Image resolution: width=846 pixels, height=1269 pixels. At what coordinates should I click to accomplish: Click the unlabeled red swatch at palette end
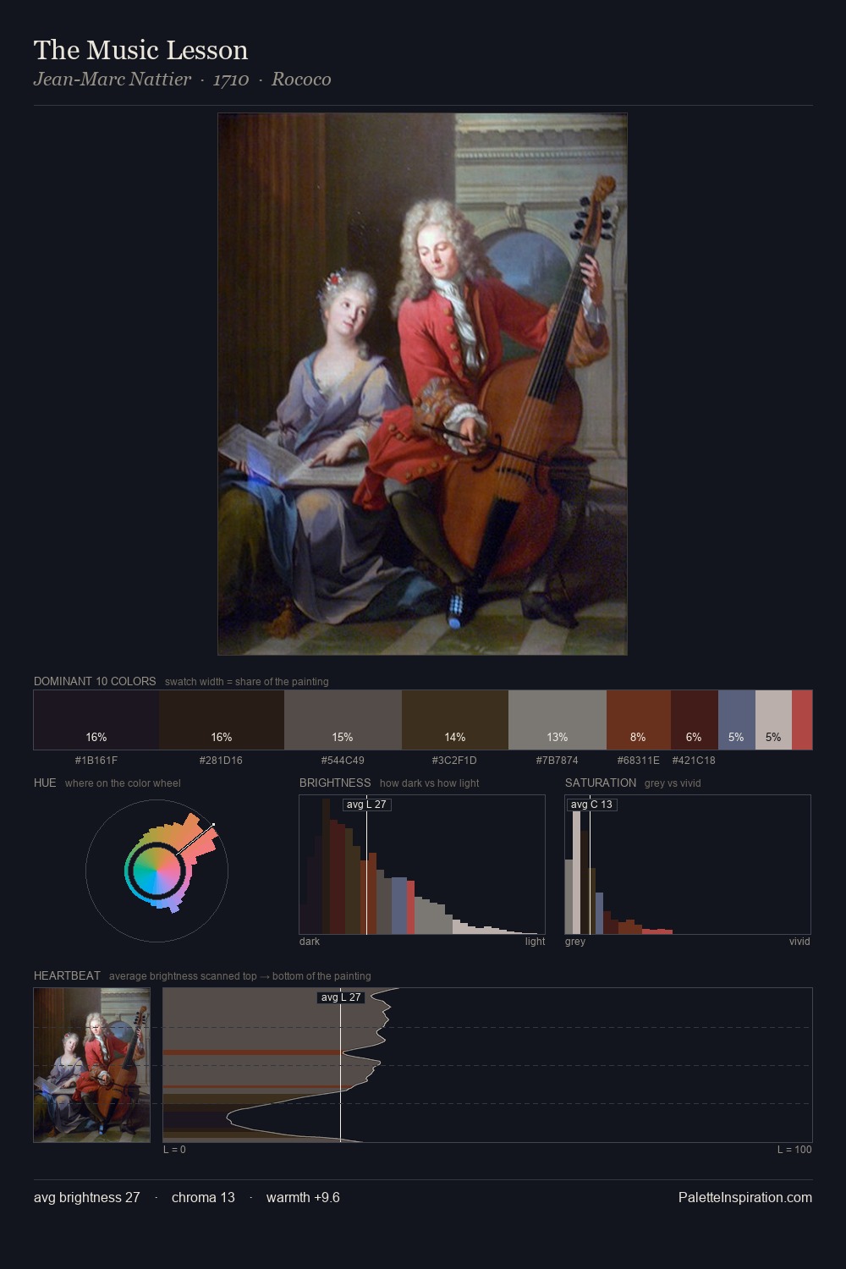(802, 720)
